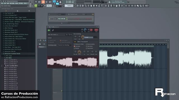Click the orange 3-2-1 countdown icon
The image size is (179, 100).
tap(43, 2)
